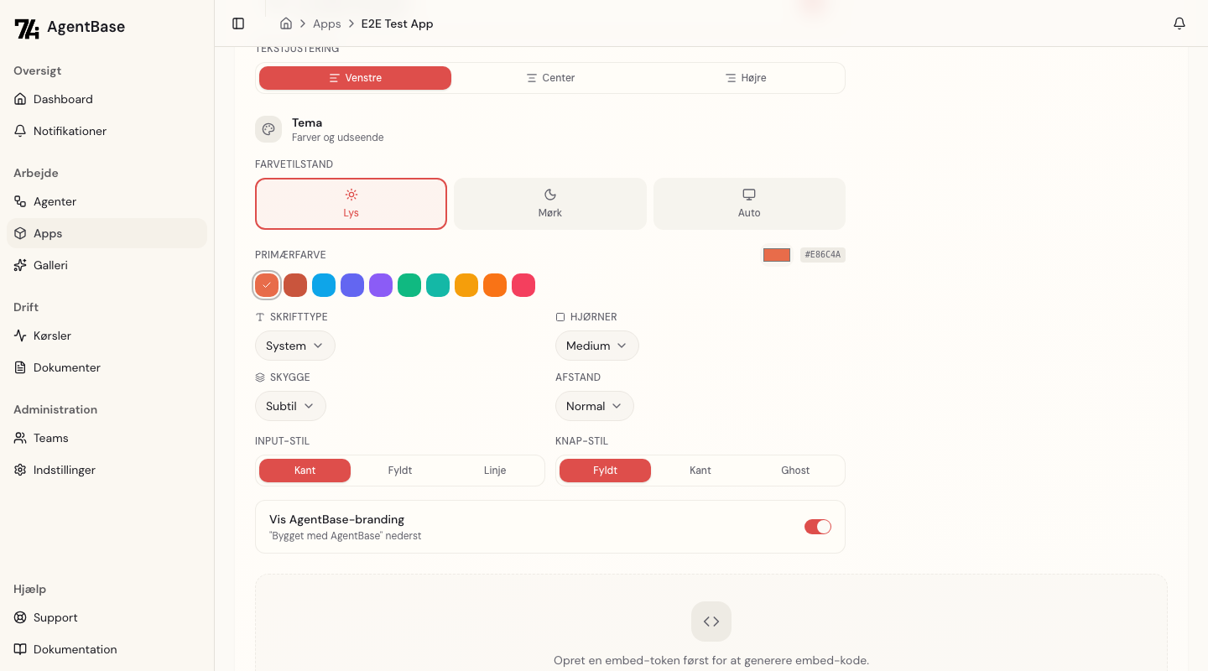Click the Tema palette icon
Viewport: 1208px width, 671px height.
pos(268,129)
